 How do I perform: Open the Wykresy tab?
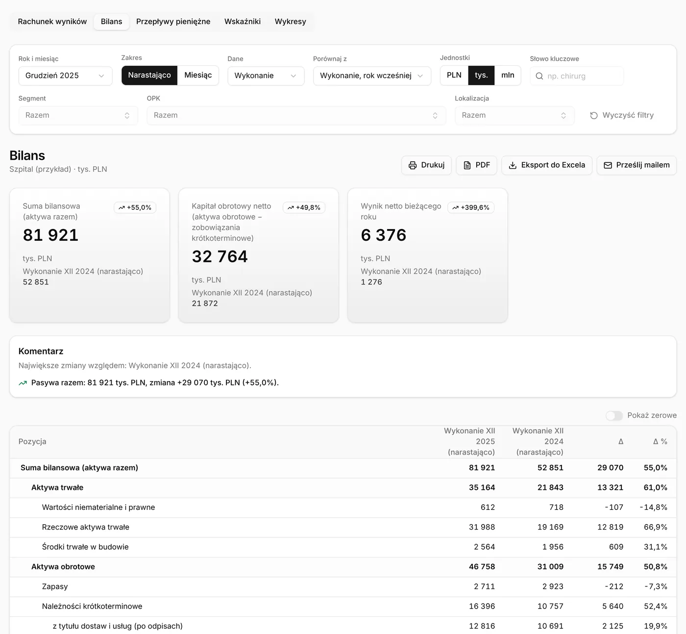291,22
